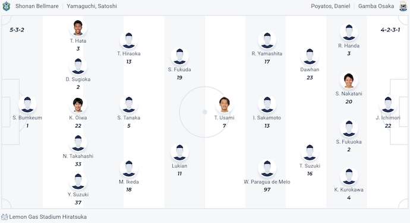Select Dawhan number 23 avatar

[310, 56]
